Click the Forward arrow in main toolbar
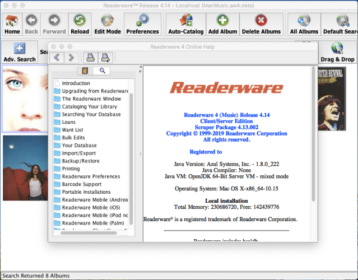Screen dimensions: 358x280 coord(54,24)
